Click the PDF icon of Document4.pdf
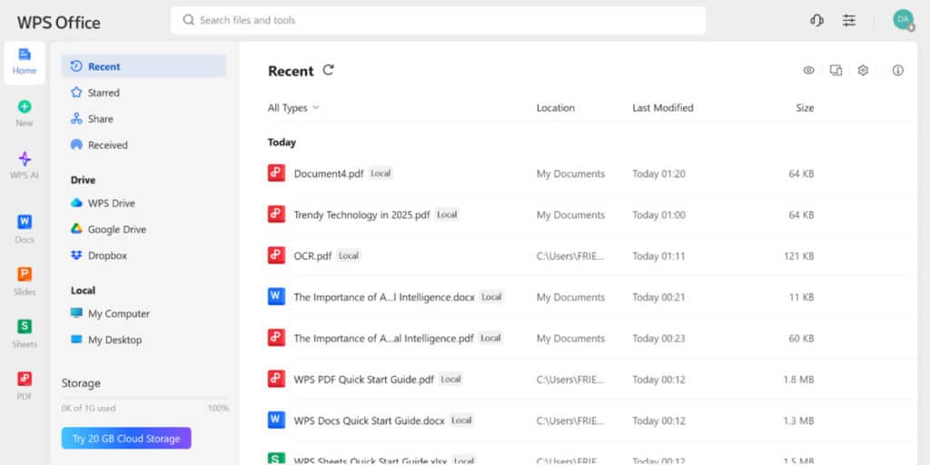Viewport: 930px width, 465px height. pos(276,173)
